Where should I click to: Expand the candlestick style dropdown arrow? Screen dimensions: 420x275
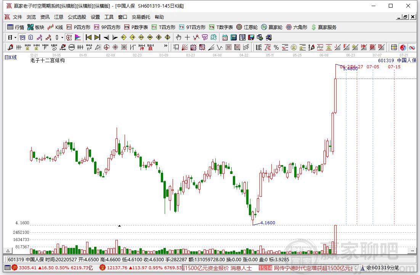[x=62, y=37]
